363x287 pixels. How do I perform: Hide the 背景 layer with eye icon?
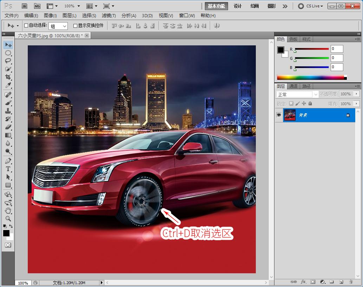279,115
